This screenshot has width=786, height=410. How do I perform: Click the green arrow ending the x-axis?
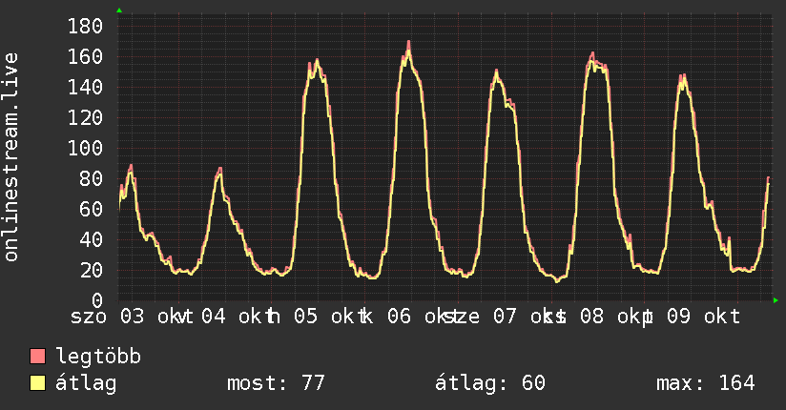point(776,300)
